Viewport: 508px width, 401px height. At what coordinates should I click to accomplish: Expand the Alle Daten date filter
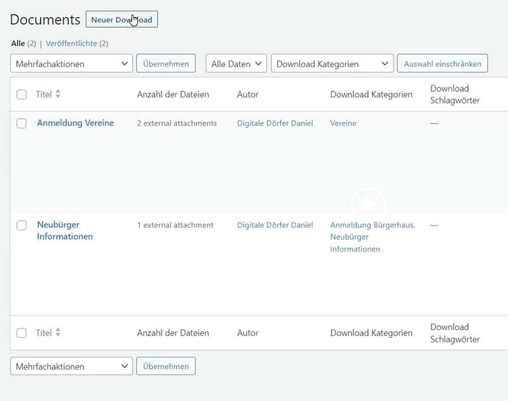[236, 64]
